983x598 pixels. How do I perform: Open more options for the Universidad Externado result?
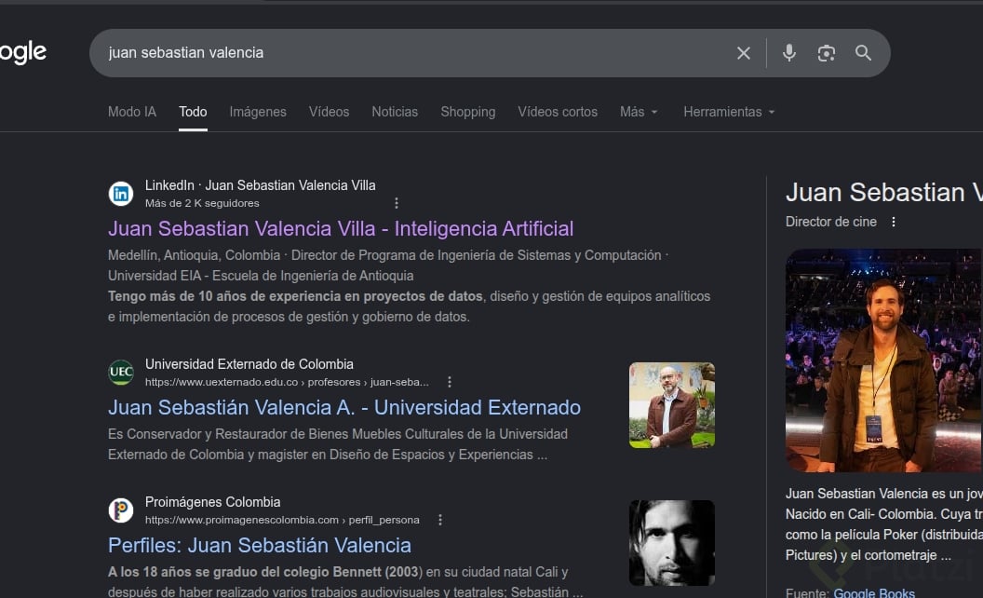tap(450, 382)
